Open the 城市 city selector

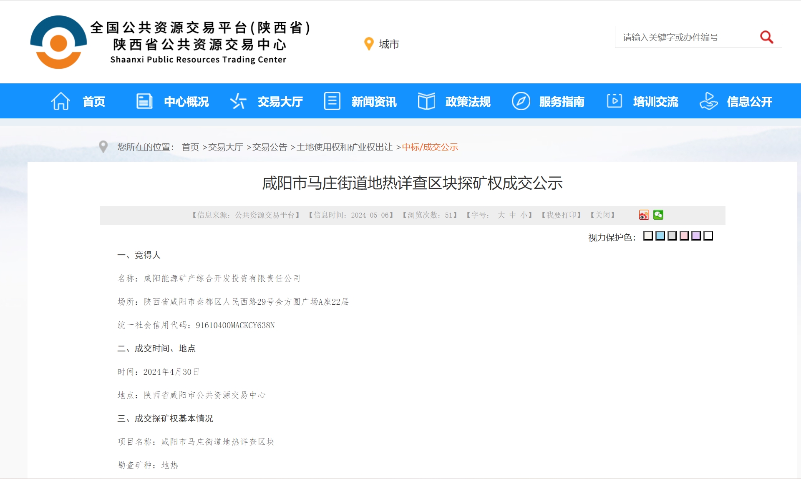pos(389,44)
